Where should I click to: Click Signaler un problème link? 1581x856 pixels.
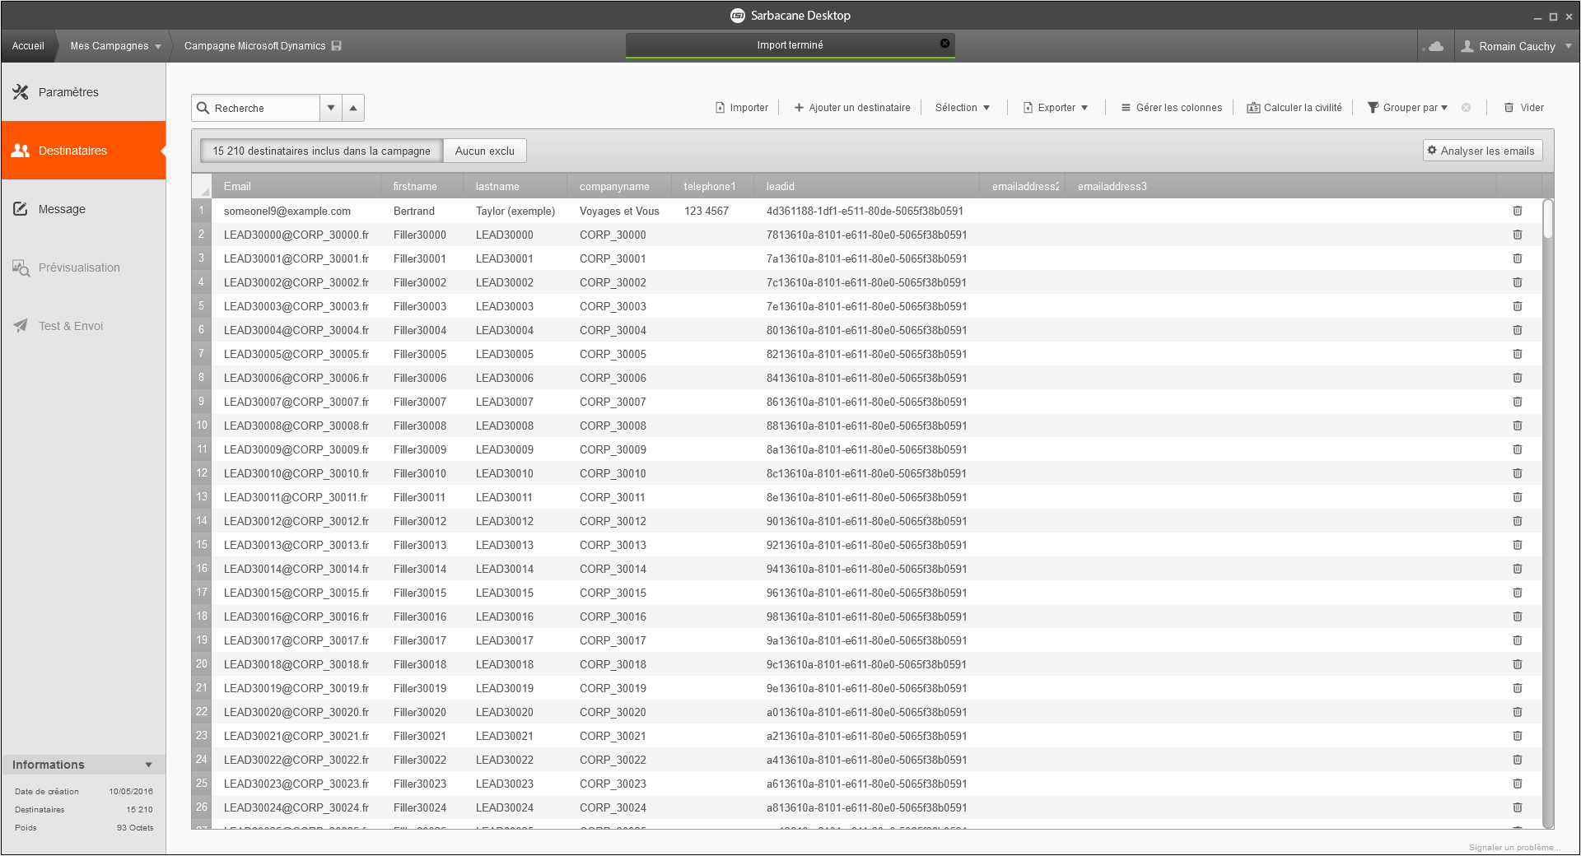[x=1513, y=847]
